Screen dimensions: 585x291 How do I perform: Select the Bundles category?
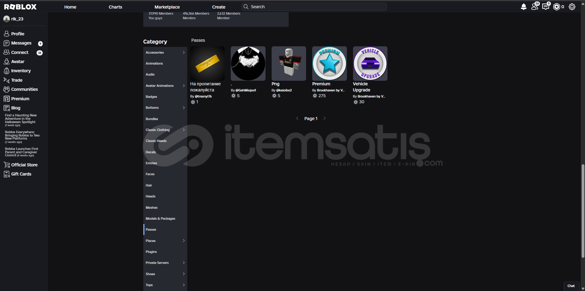pos(165,119)
